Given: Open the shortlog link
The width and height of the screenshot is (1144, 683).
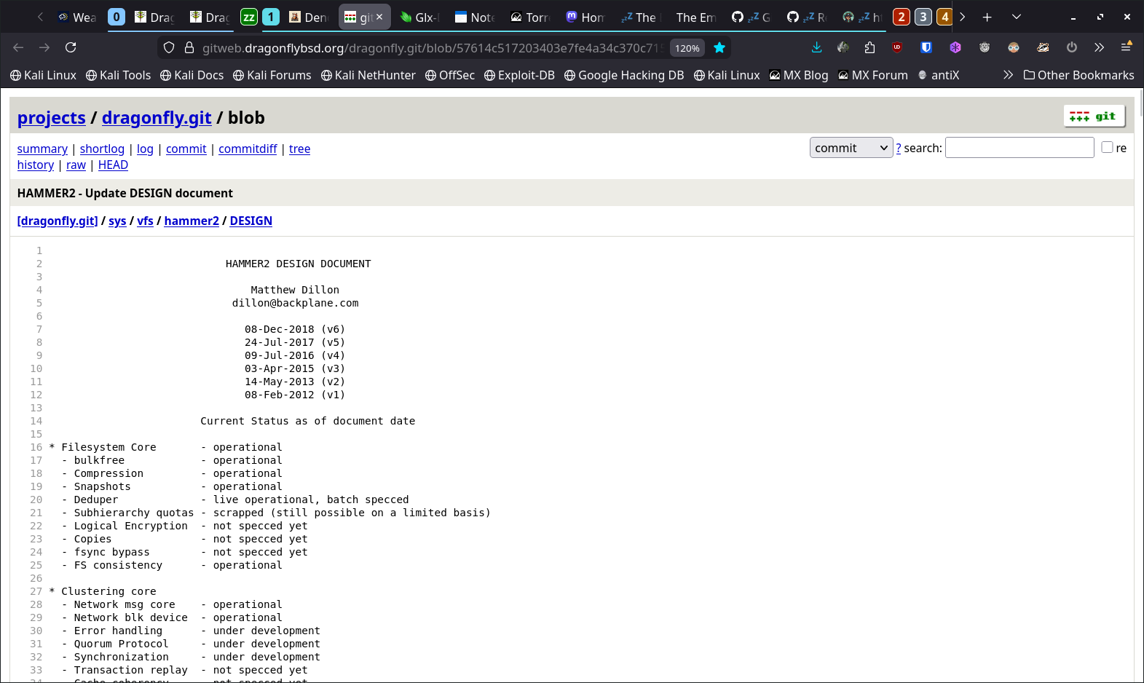Looking at the screenshot, I should [102, 149].
